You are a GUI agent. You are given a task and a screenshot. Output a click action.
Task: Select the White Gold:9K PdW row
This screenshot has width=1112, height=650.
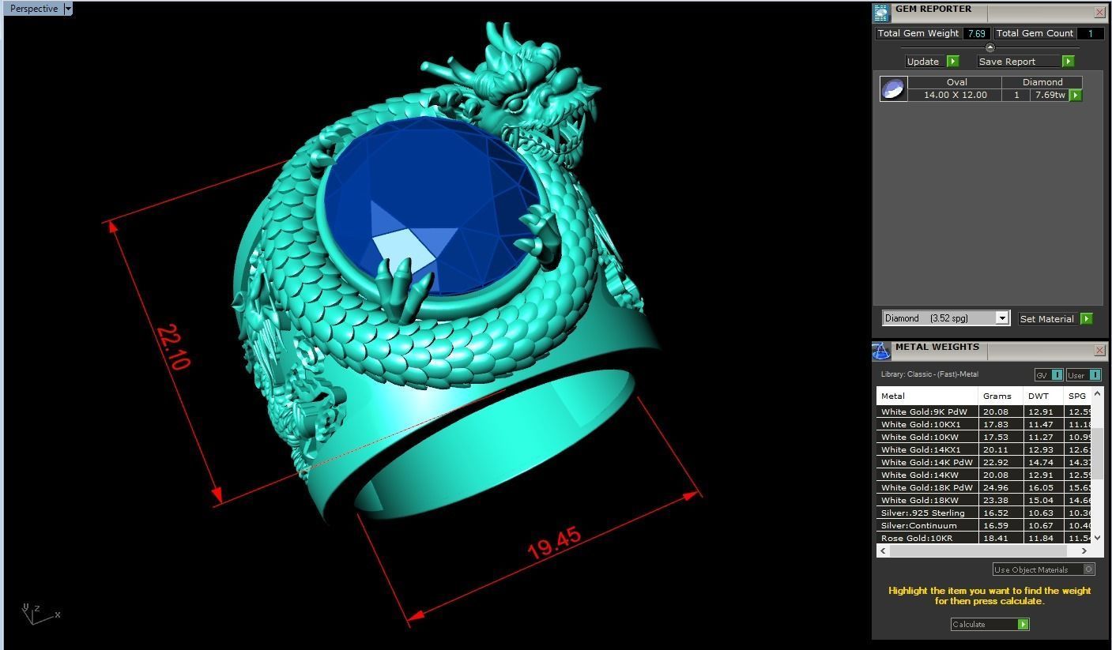pos(983,411)
